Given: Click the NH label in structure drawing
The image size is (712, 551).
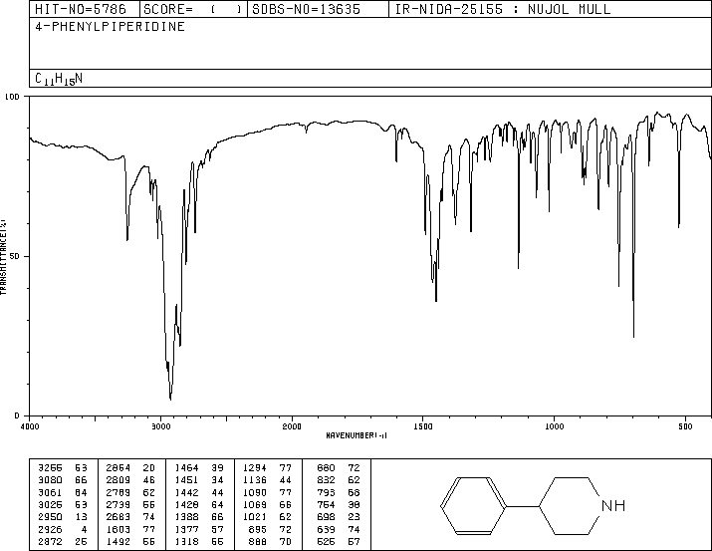Looking at the screenshot, I should tap(613, 505).
